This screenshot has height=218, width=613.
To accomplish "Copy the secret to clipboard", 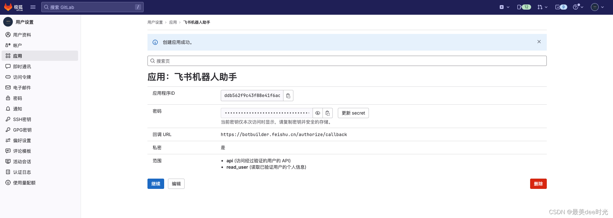I will pyautogui.click(x=328, y=113).
